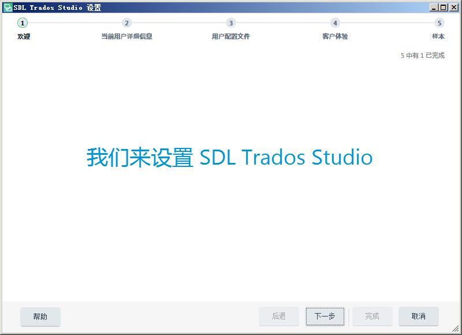Select step 3 circle for user profile
The width and height of the screenshot is (462, 335).
click(x=230, y=23)
